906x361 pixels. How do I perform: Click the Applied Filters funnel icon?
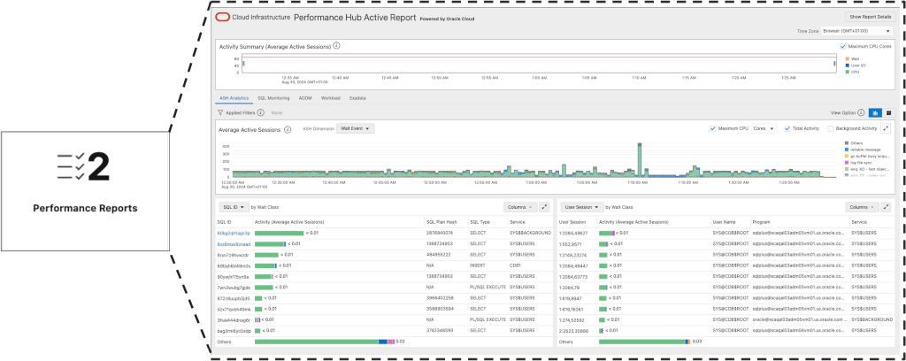(x=220, y=112)
